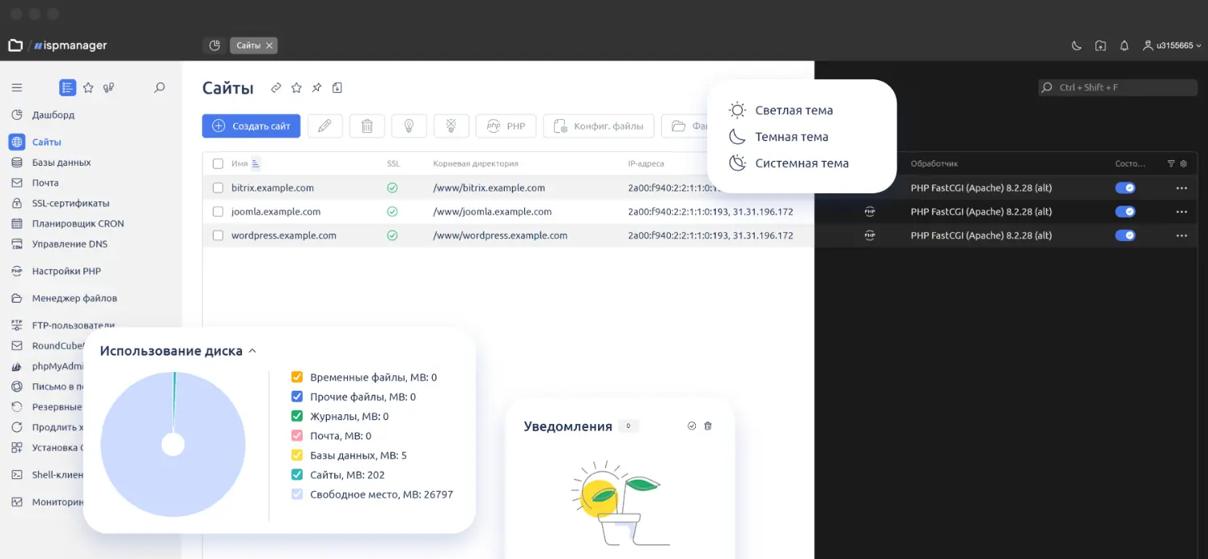Viewport: 1208px width, 559px height.
Task: Click the lit lightbulb enable toolbar button
Action: coord(409,126)
